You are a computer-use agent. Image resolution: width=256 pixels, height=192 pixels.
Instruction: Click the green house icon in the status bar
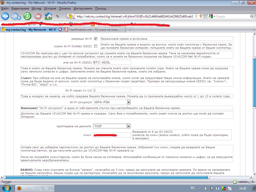click(234, 181)
